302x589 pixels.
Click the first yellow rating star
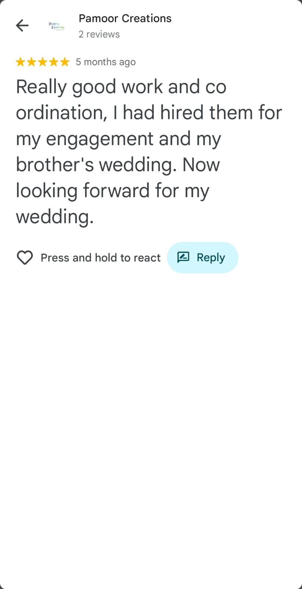click(20, 62)
